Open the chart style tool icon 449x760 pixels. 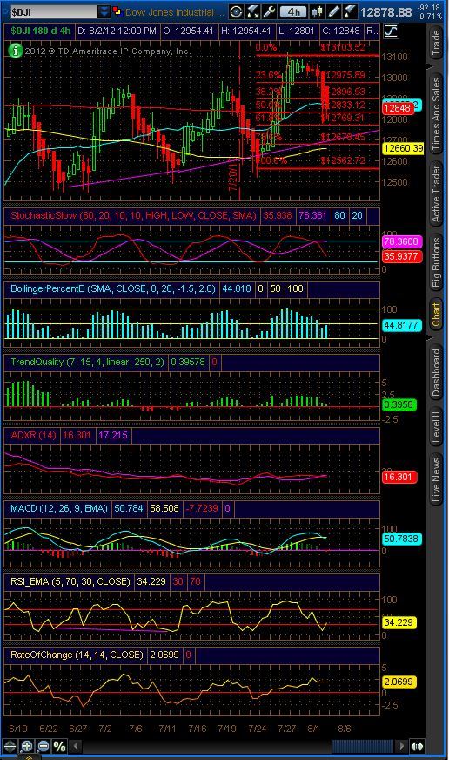click(x=252, y=11)
